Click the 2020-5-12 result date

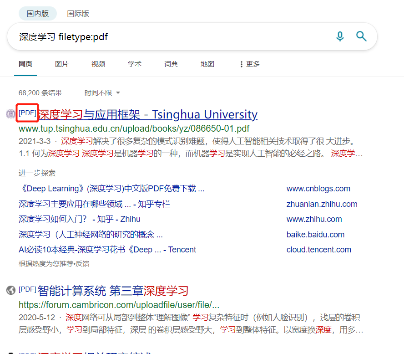[x=37, y=318]
